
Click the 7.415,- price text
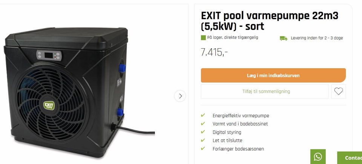pos(214,52)
